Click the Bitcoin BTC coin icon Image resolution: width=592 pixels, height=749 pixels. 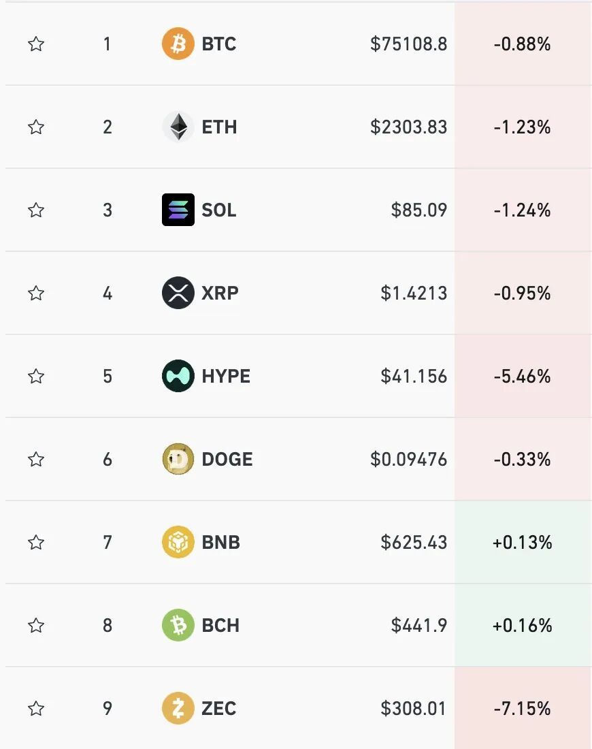click(178, 44)
